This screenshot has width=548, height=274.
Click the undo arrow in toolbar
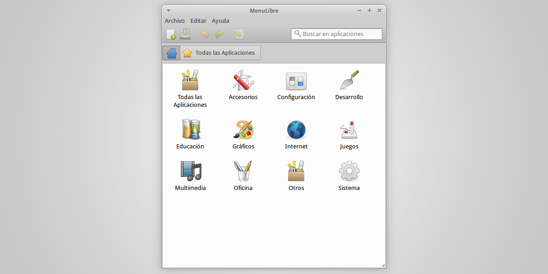205,34
